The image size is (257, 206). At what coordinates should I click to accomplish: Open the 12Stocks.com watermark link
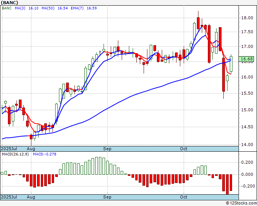(241, 203)
